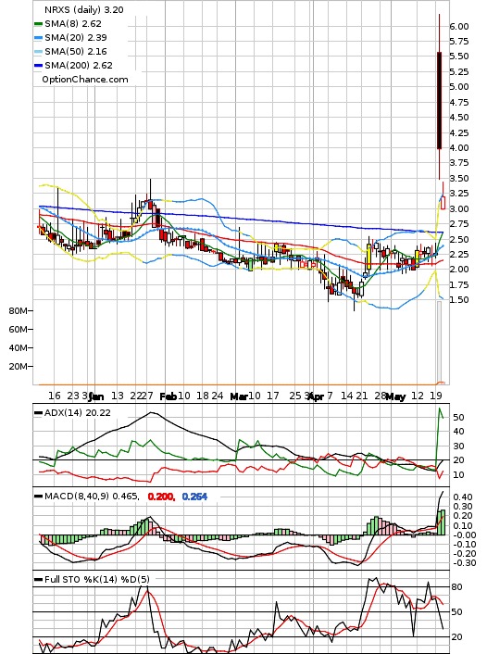Click the OptionChance.com watermark text
487x654 pixels.
click(85, 80)
